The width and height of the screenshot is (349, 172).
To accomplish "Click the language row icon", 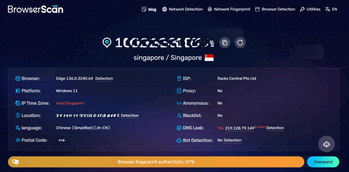I will tap(18, 128).
